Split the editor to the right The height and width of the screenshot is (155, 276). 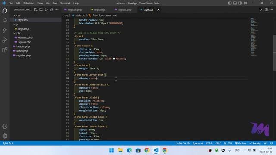click(x=266, y=10)
